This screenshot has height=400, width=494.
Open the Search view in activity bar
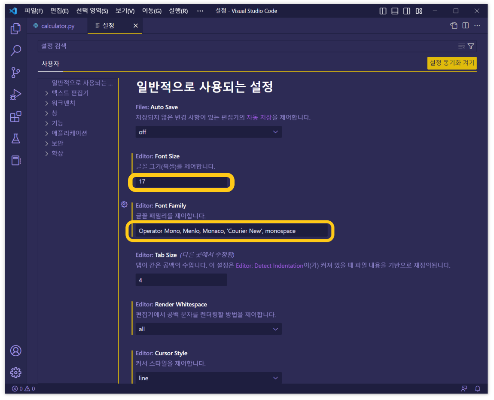(x=16, y=50)
